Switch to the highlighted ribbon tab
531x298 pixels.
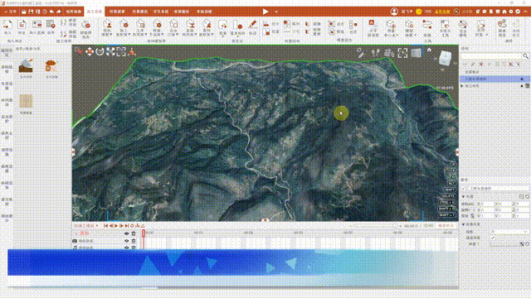(94, 12)
